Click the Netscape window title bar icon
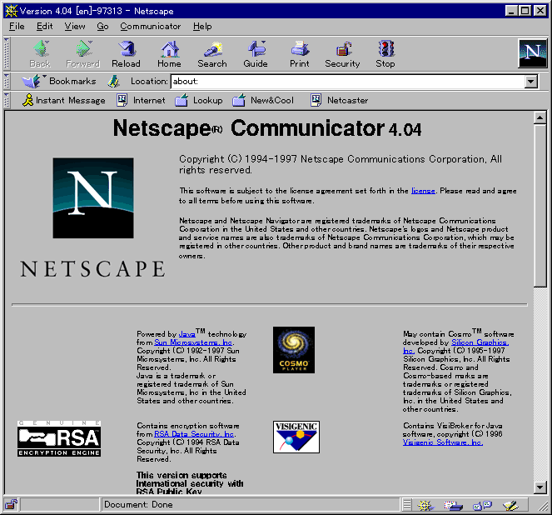The width and height of the screenshot is (552, 515). pos(12,11)
